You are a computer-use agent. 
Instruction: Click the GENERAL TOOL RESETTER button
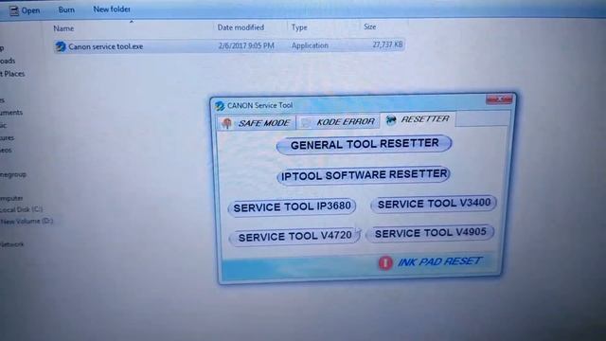click(x=364, y=144)
